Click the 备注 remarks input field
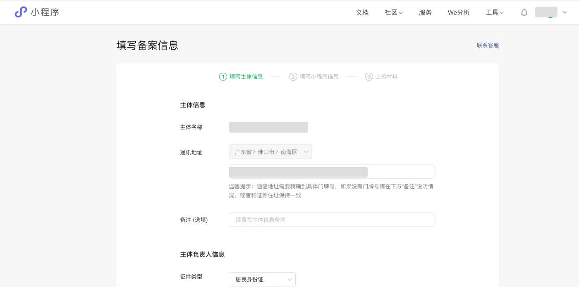Viewport: 579px width, 287px height. (x=332, y=220)
